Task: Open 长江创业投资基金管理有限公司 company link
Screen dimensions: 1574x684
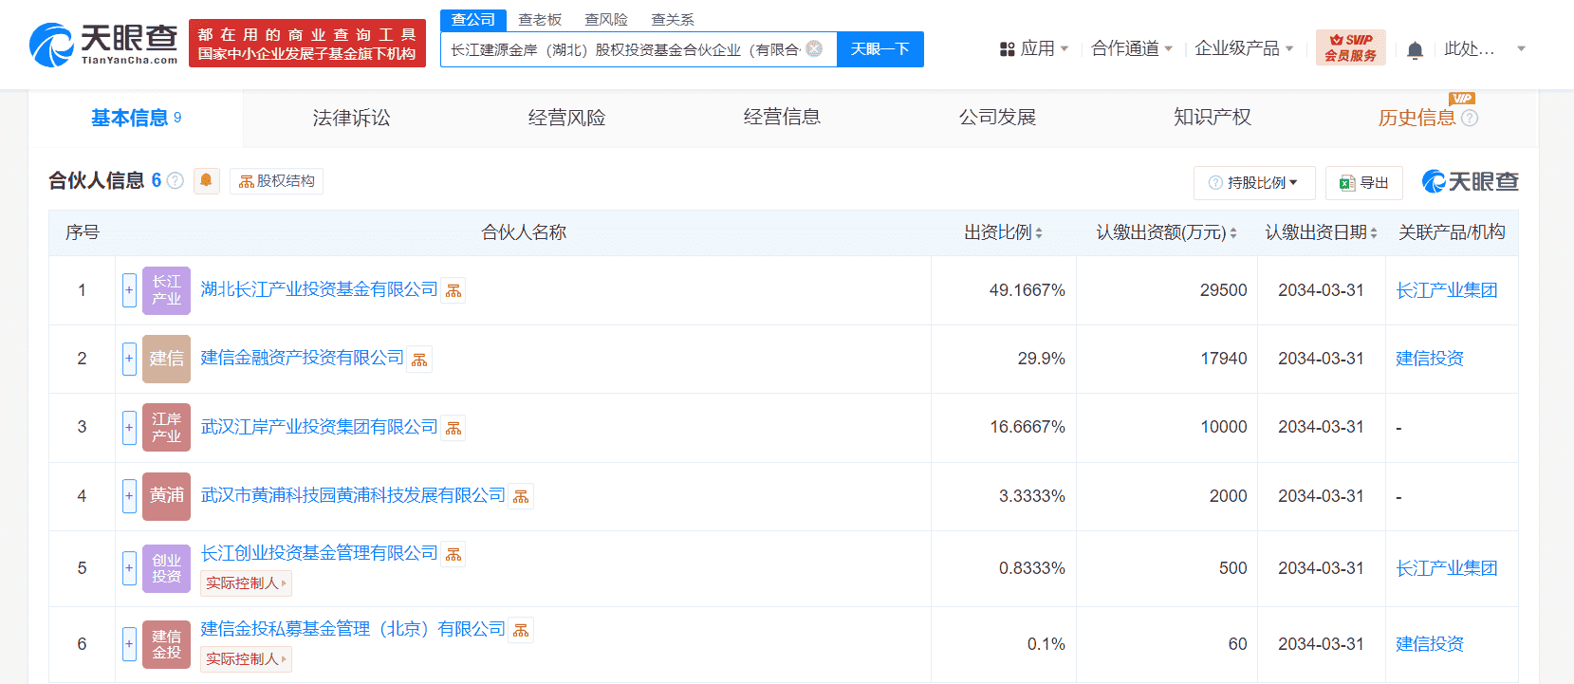Action: point(319,553)
